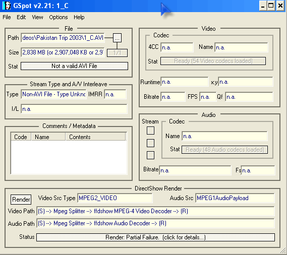Click the Name column header in Comments
This screenshot has height=255, width=287.
point(48,137)
